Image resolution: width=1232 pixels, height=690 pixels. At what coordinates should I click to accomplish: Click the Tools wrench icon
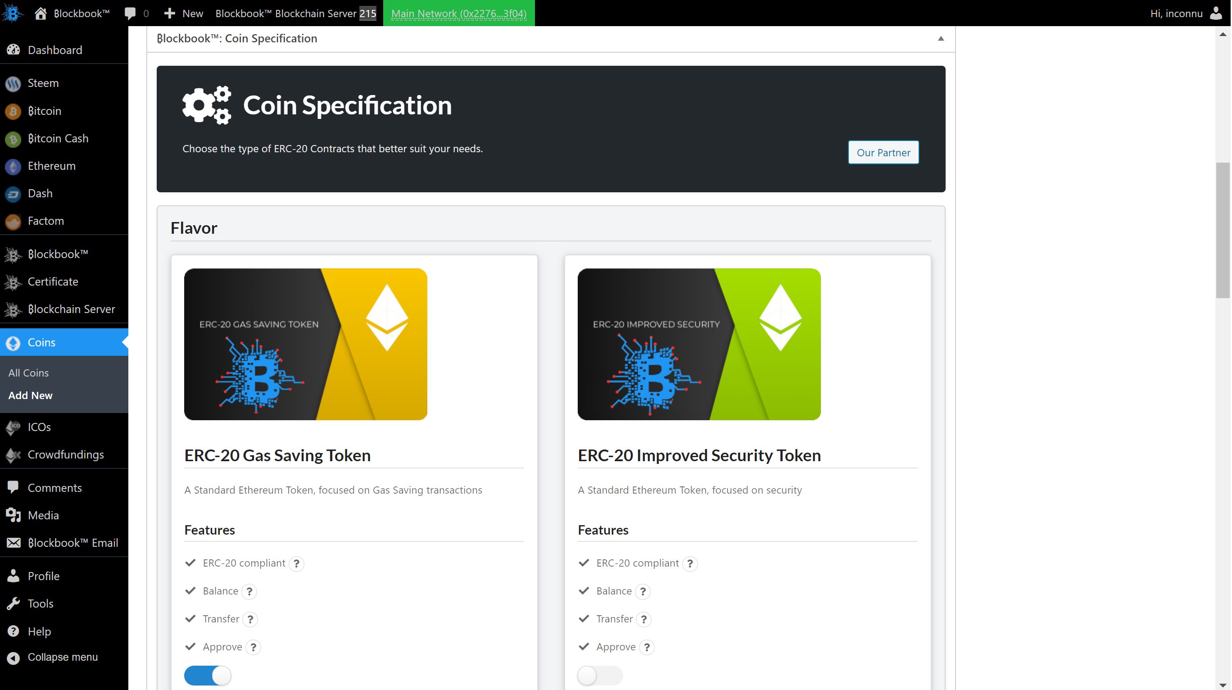(14, 604)
